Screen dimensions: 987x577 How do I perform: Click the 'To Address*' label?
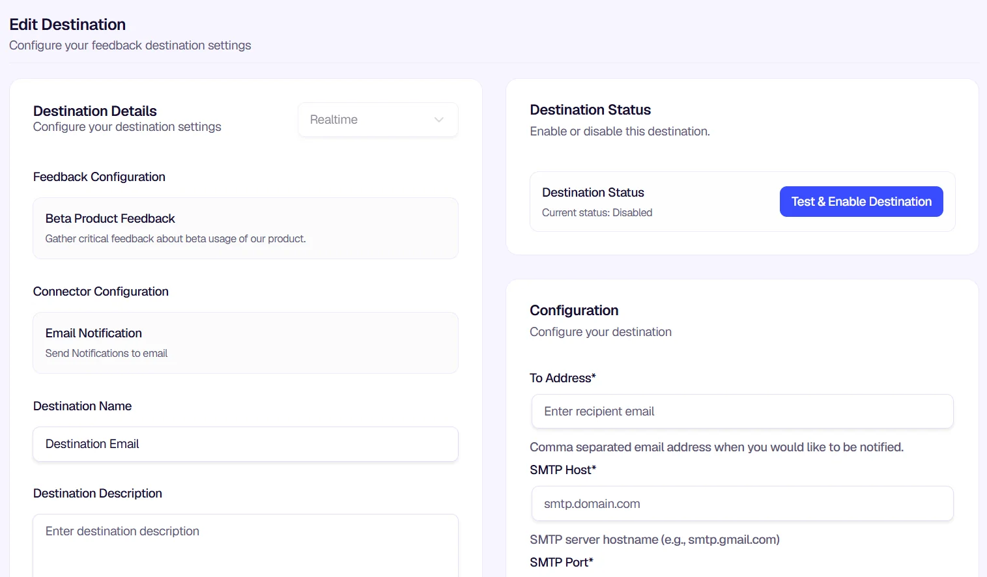(x=563, y=378)
